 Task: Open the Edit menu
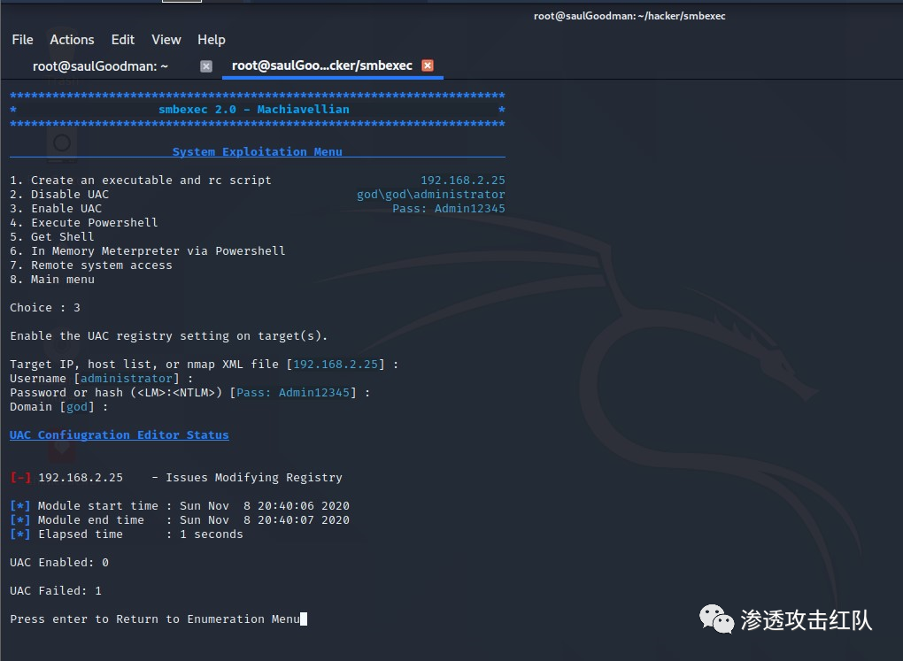(x=123, y=40)
